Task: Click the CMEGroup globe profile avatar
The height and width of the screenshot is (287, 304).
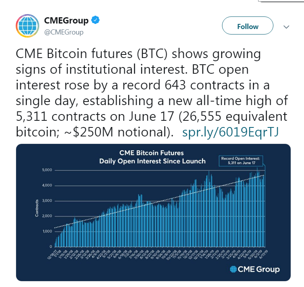Action: [x=27, y=27]
